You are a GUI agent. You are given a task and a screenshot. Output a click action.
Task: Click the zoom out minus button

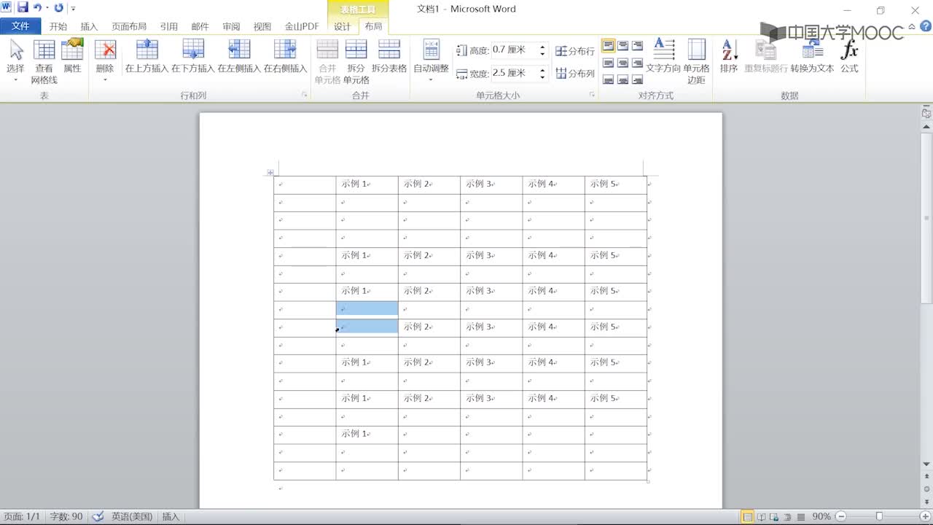click(x=842, y=516)
